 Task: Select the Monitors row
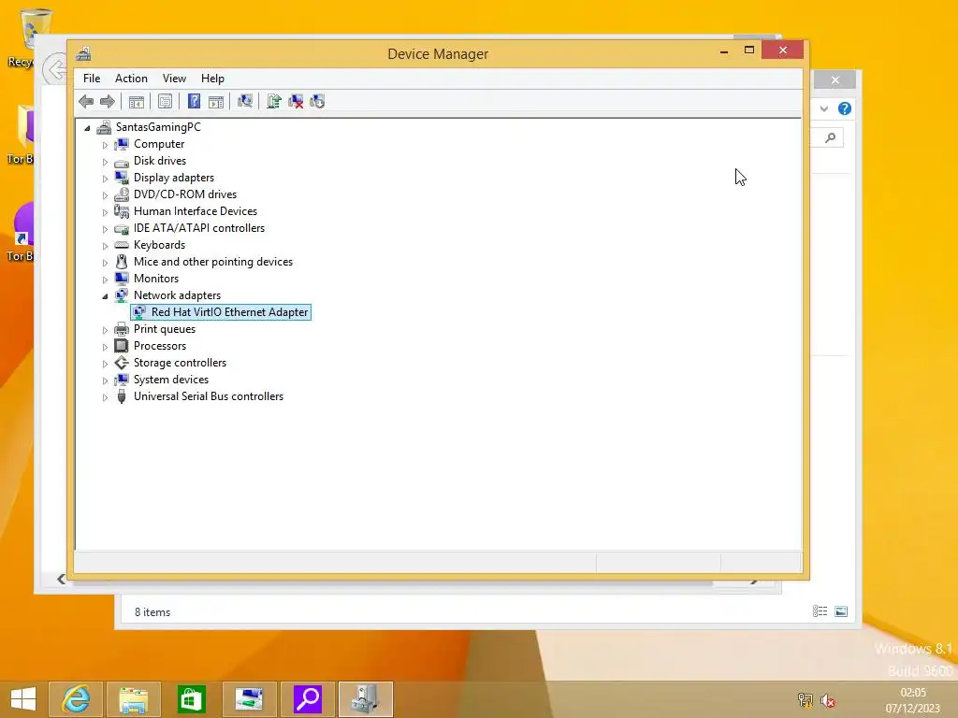[147, 279]
